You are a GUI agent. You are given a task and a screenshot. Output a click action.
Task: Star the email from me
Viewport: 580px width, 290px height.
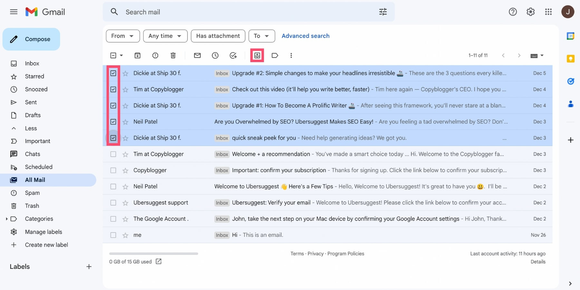pos(125,235)
